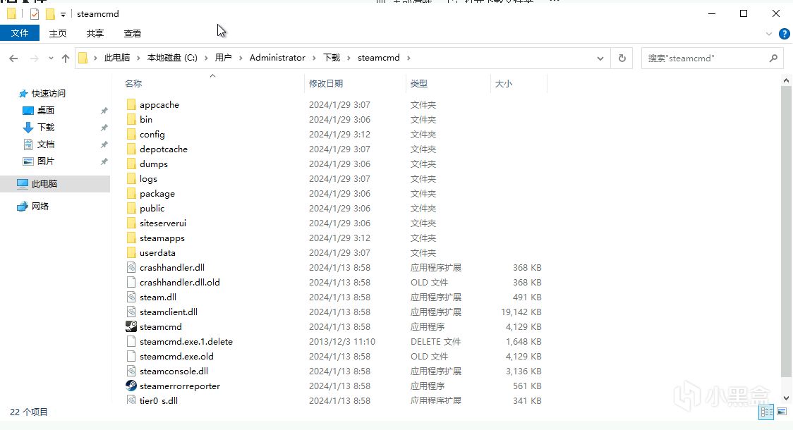Expand the ribbon with the chevron

[769, 34]
